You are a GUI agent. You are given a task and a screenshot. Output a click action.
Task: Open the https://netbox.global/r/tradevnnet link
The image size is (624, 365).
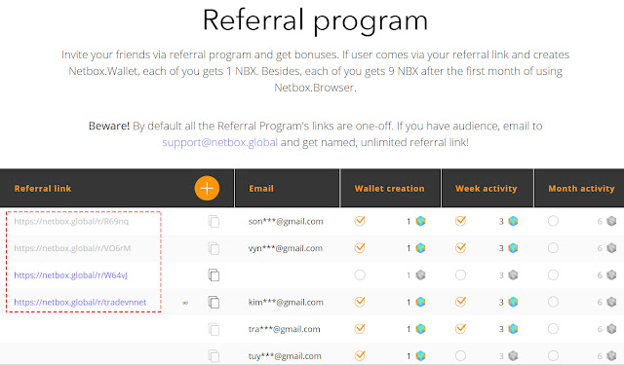80,302
